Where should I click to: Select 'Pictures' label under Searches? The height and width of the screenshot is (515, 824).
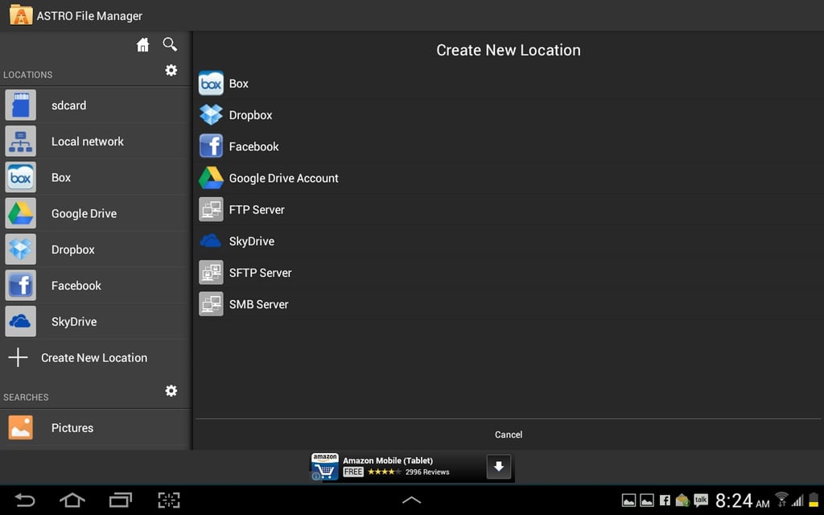[x=72, y=428]
